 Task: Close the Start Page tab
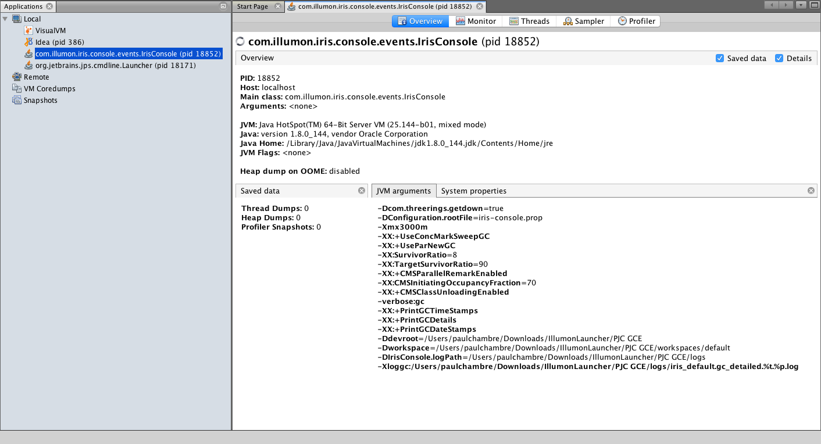tap(277, 6)
